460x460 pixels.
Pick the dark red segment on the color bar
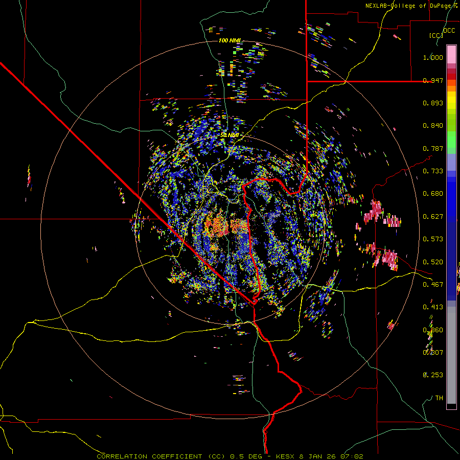tap(451, 77)
